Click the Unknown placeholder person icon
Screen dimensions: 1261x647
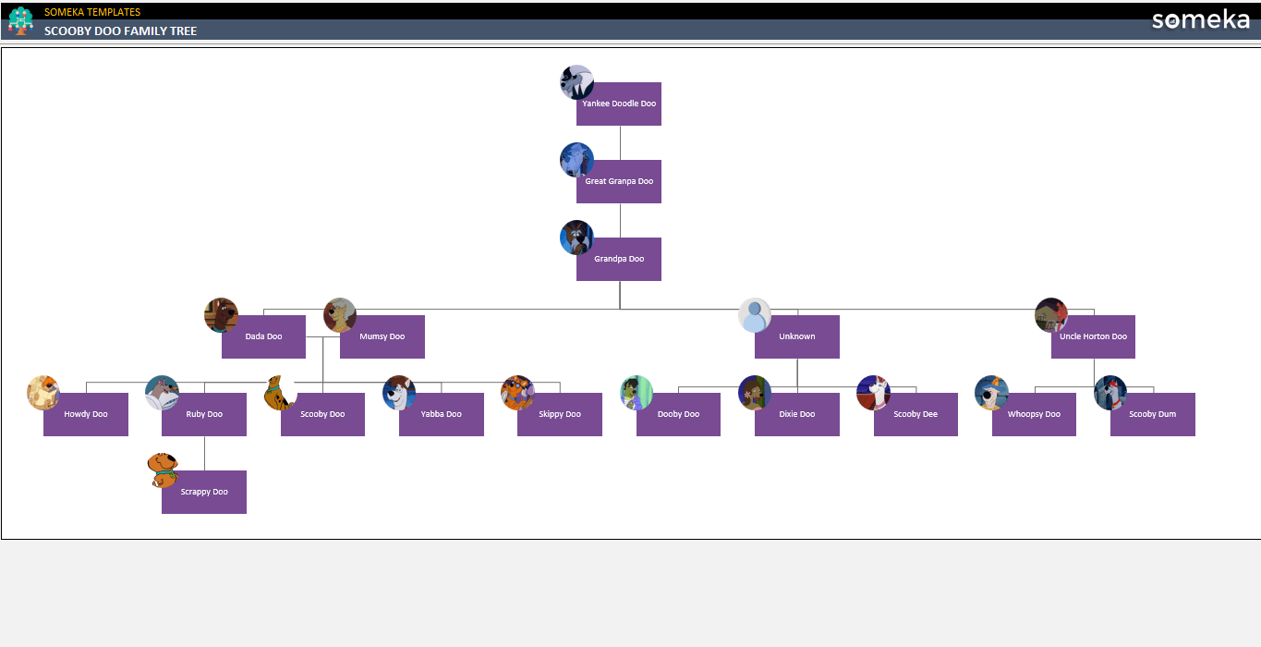point(755,315)
